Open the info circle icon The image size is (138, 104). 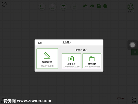click(105, 6)
